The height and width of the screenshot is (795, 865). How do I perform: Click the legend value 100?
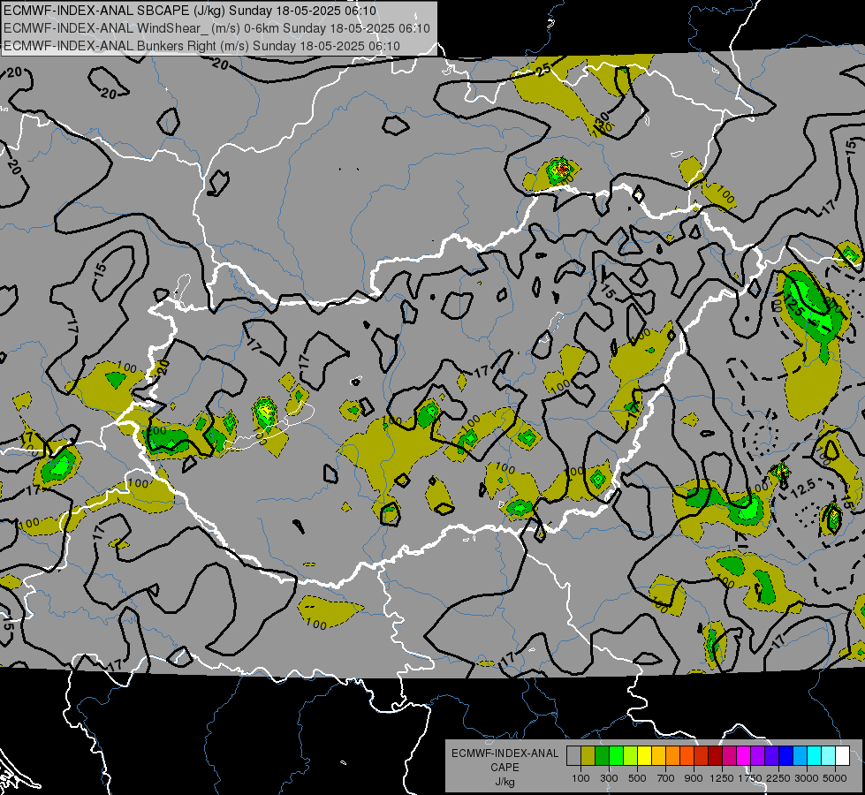[580, 778]
